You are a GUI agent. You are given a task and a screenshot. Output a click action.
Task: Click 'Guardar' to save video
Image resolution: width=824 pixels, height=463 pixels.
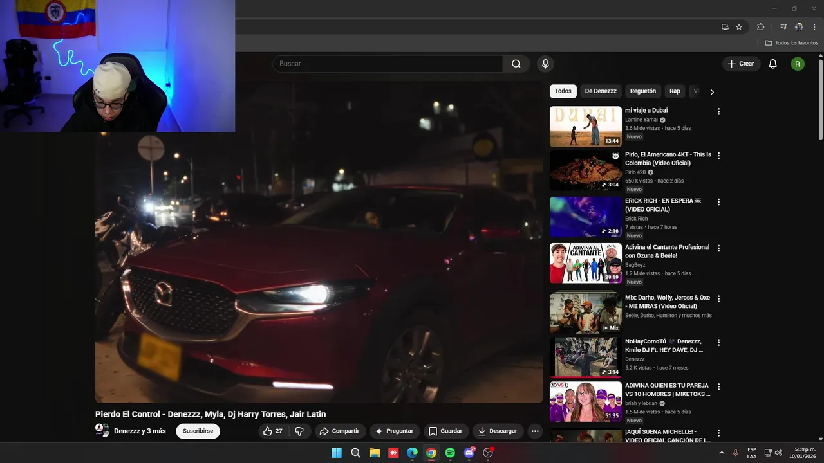445,431
